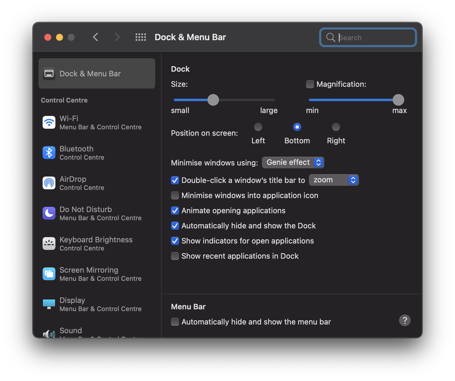Disable Automatically hide and show the Dock
455x381 pixels.
(175, 226)
